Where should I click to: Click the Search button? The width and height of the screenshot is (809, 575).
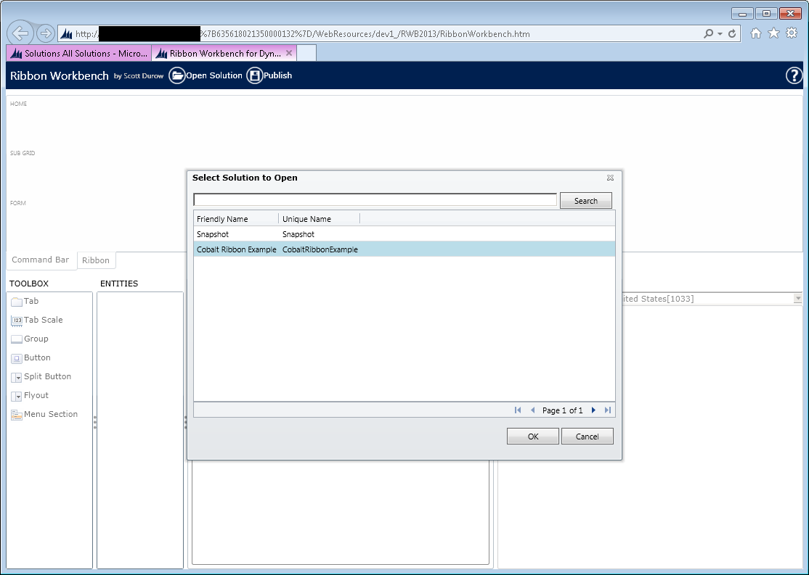coord(585,201)
